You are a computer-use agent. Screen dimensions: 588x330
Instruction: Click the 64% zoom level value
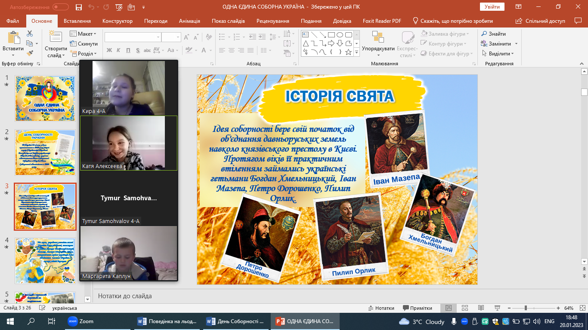569,308
